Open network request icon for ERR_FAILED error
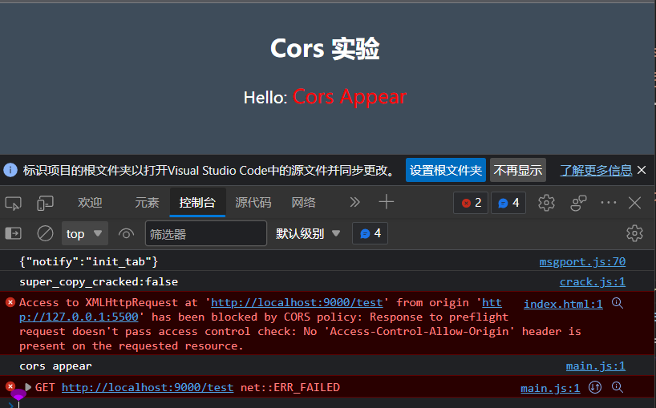The height and width of the screenshot is (408, 656). coord(595,388)
